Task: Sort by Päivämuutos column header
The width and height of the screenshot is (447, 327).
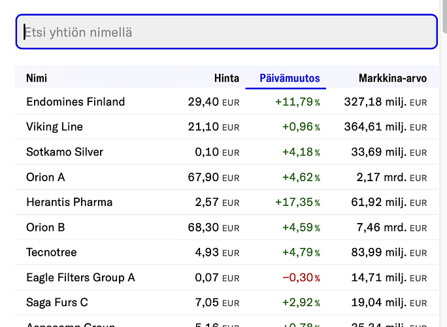Action: point(290,78)
